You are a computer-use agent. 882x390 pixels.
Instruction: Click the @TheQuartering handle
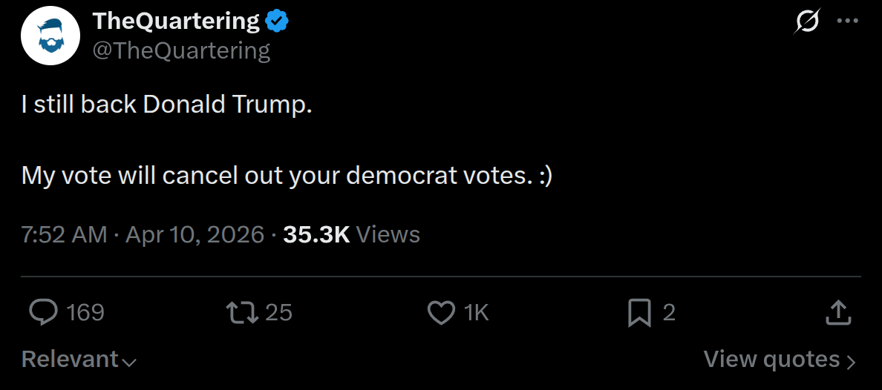[180, 50]
